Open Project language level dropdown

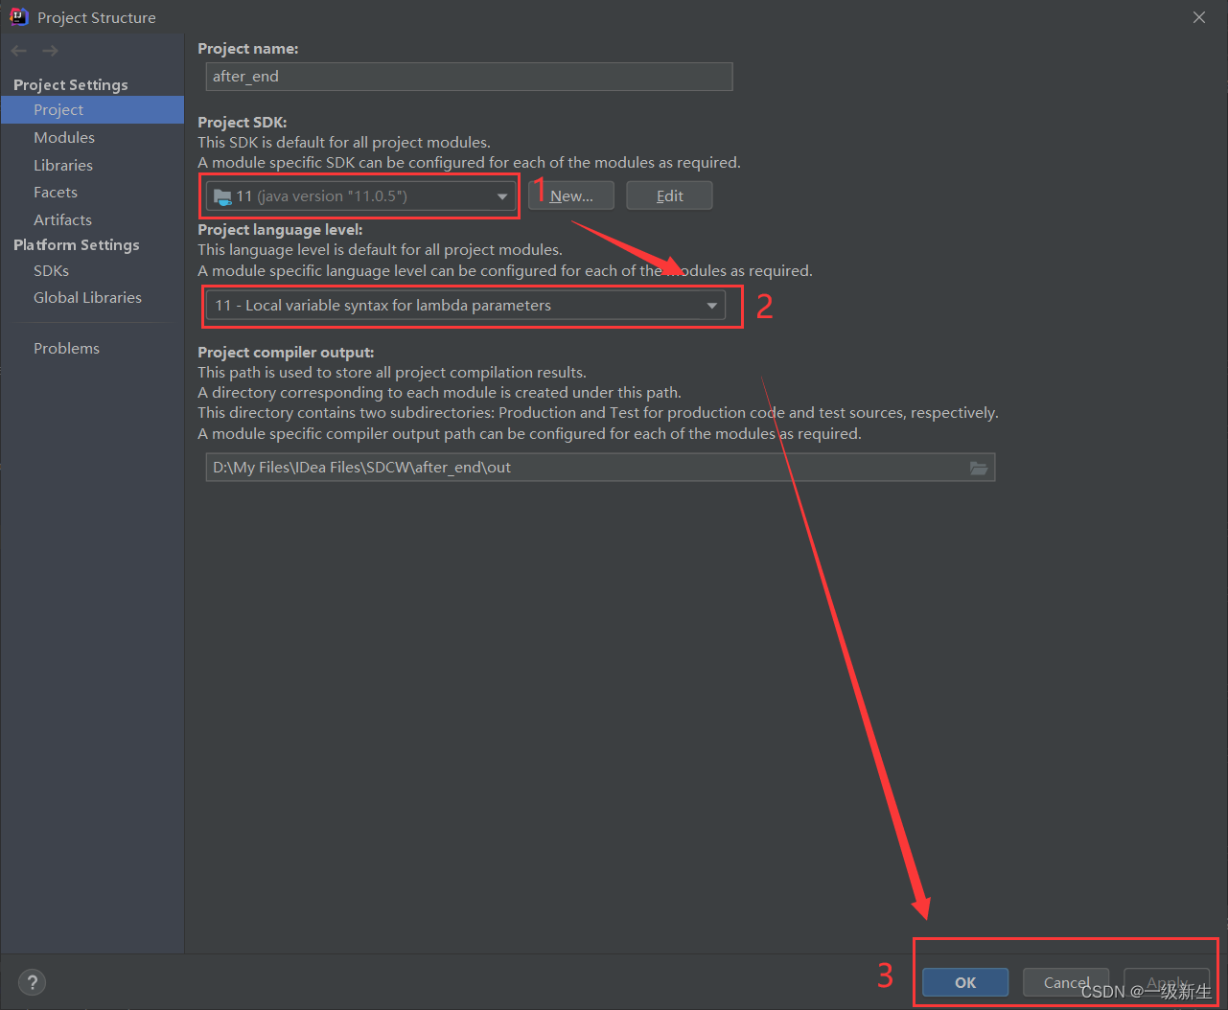[x=465, y=306]
